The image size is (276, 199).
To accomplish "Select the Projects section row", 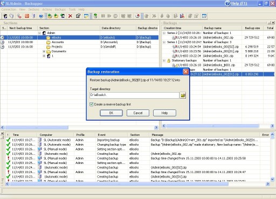I will 79,47.
